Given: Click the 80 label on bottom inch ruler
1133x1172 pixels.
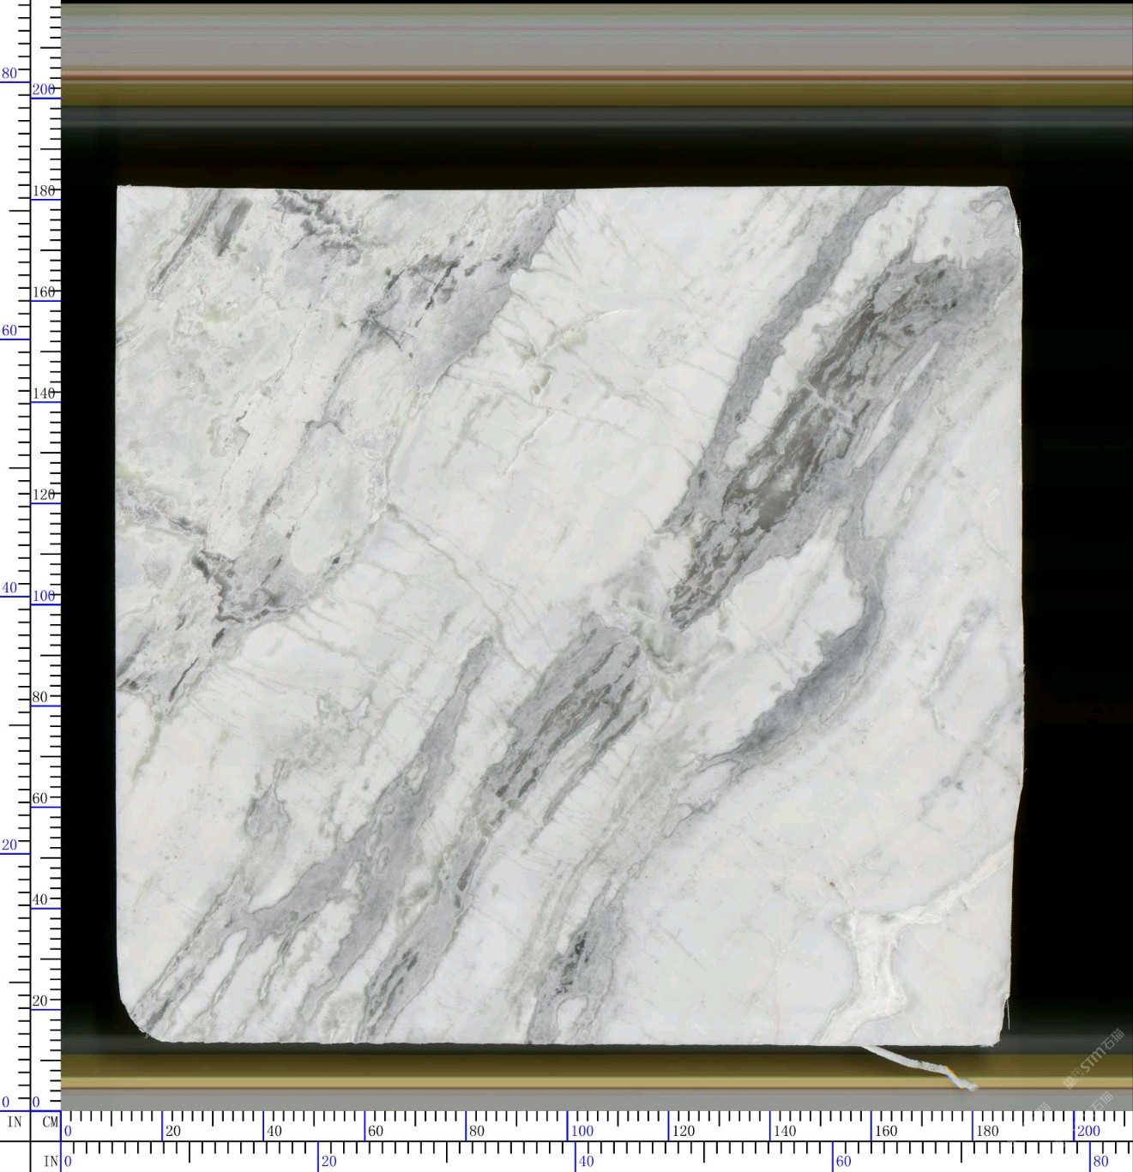Looking at the screenshot, I should (1101, 1162).
